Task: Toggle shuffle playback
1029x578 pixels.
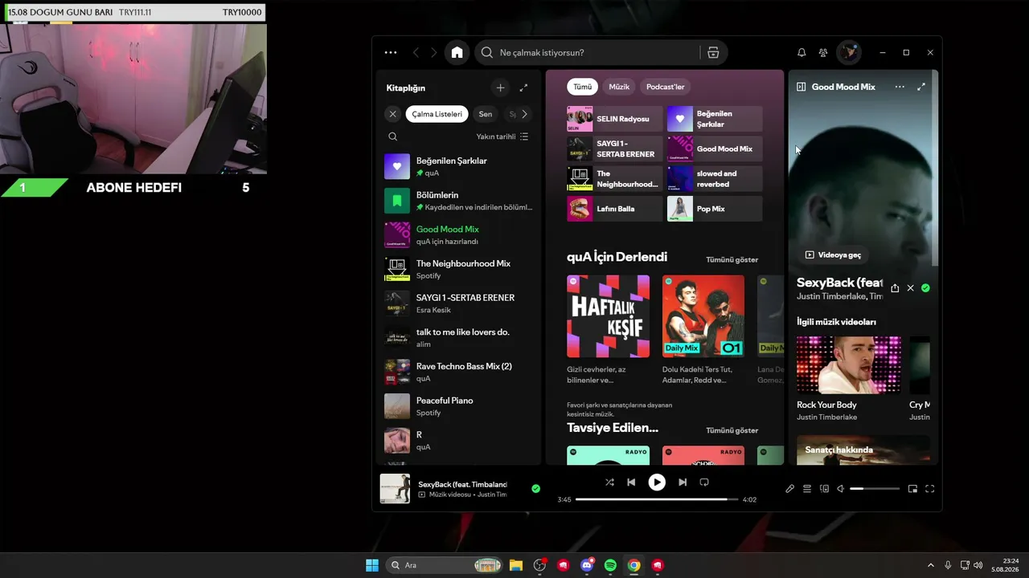Action: pos(609,482)
